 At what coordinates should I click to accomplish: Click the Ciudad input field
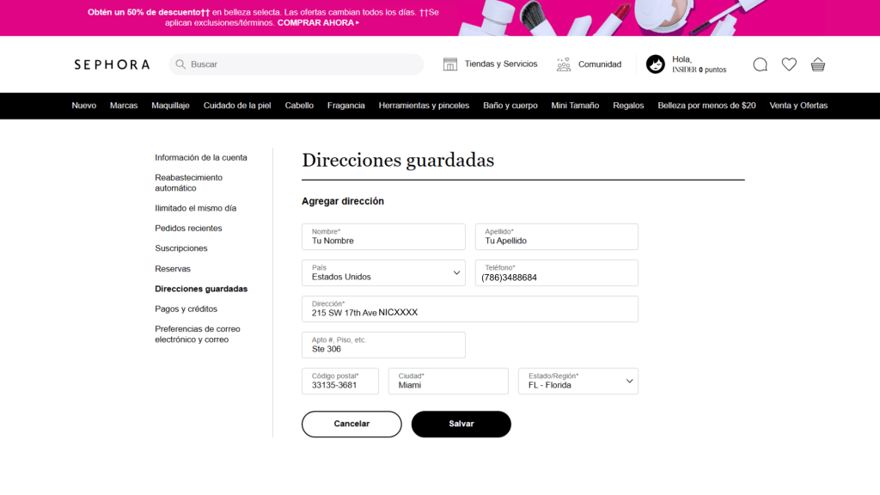[448, 381]
